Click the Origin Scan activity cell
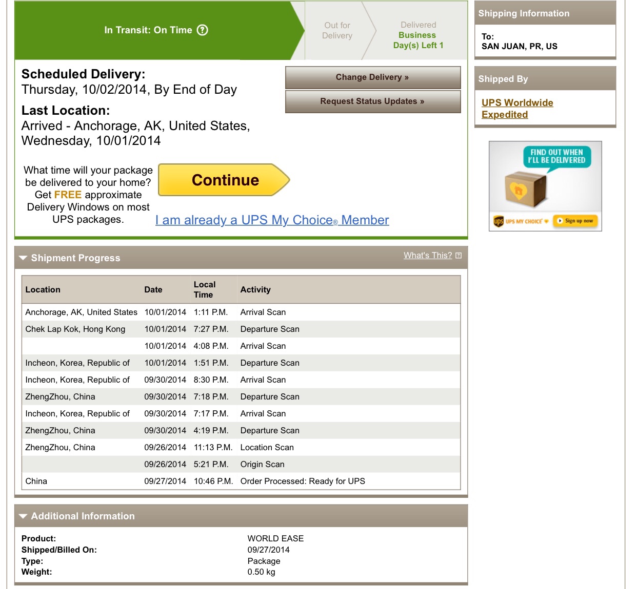This screenshot has height=589, width=637. pos(263,465)
